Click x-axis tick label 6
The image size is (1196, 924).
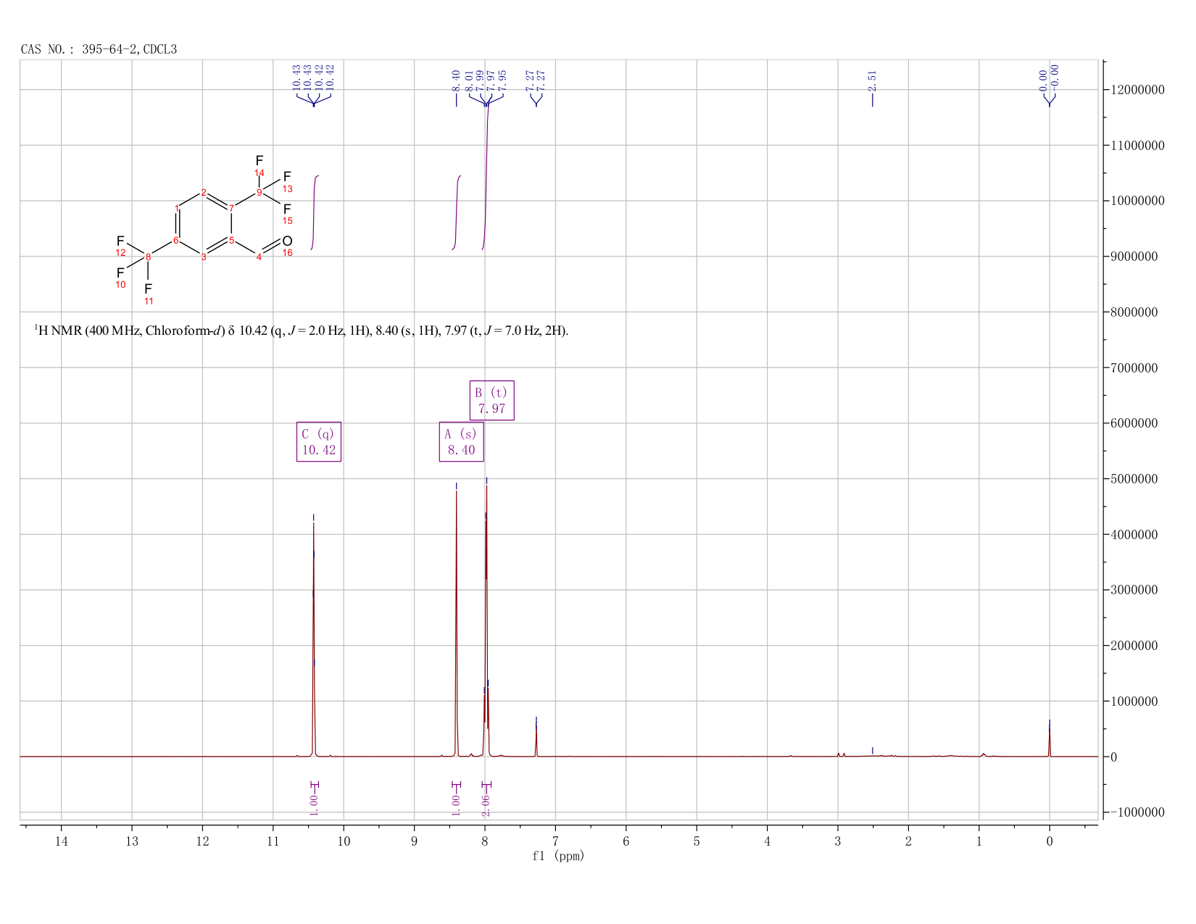tap(626, 841)
